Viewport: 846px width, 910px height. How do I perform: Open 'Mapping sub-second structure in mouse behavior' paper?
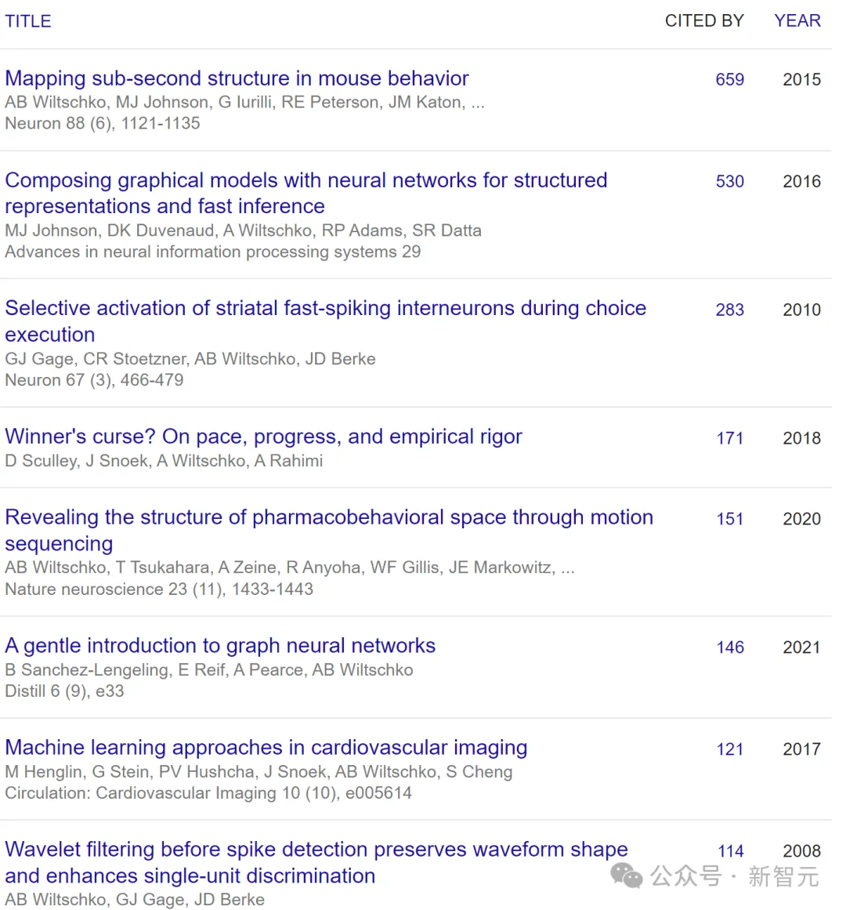point(237,78)
